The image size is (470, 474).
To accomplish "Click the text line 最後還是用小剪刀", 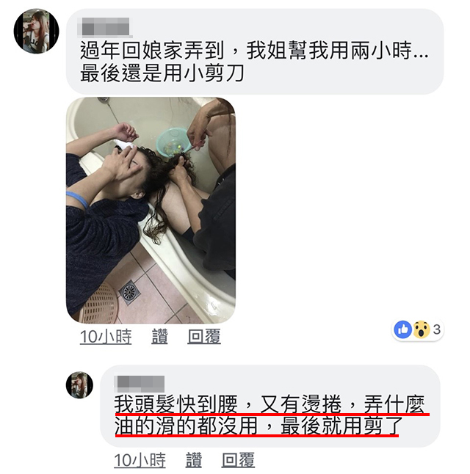I will click(x=162, y=73).
